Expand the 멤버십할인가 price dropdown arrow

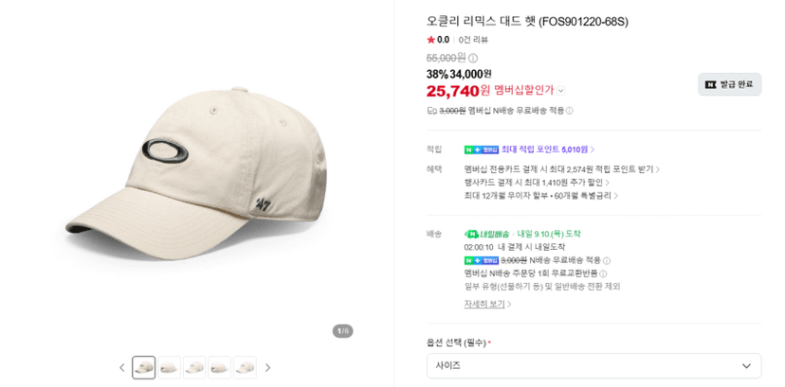pyautogui.click(x=560, y=91)
